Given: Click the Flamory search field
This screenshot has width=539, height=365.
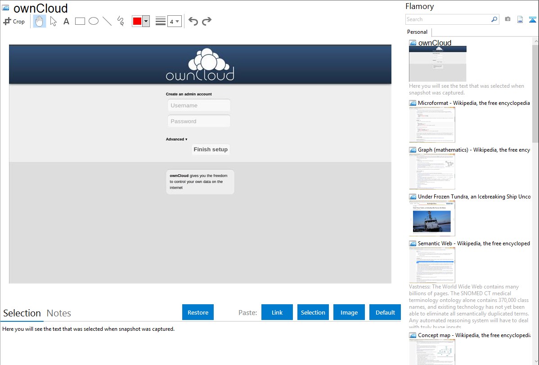Looking at the screenshot, I should click(448, 19).
